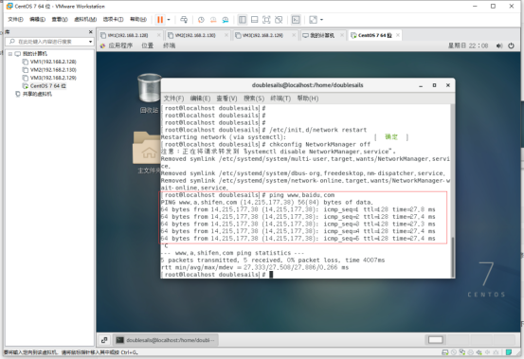Open the terminal 查看(V) menu
This screenshot has width=524, height=359.
[226, 99]
